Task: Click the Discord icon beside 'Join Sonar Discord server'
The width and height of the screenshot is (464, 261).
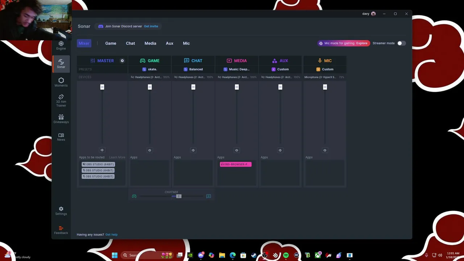Action: [101, 26]
